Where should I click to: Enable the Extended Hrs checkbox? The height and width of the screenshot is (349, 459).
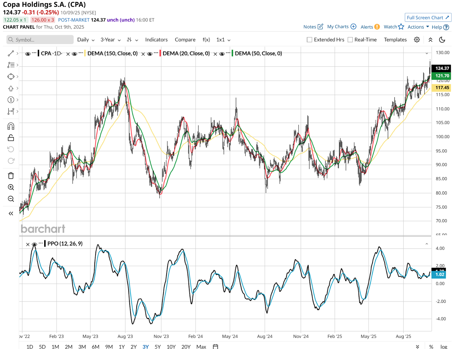(310, 40)
